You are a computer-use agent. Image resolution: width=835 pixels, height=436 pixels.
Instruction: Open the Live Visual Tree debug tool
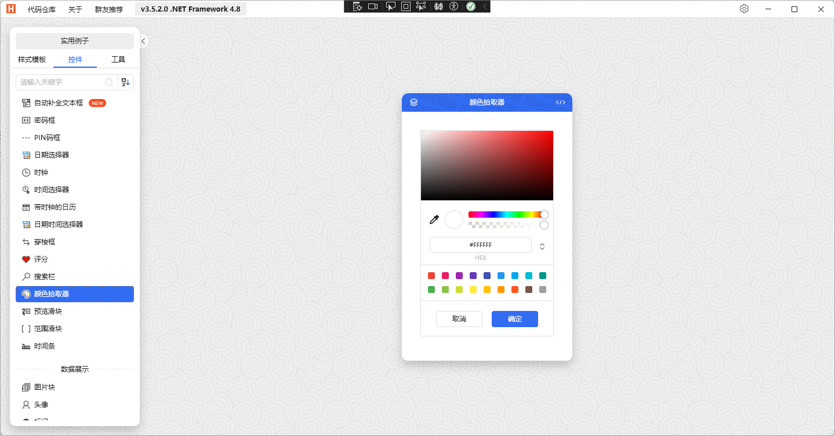point(357,6)
